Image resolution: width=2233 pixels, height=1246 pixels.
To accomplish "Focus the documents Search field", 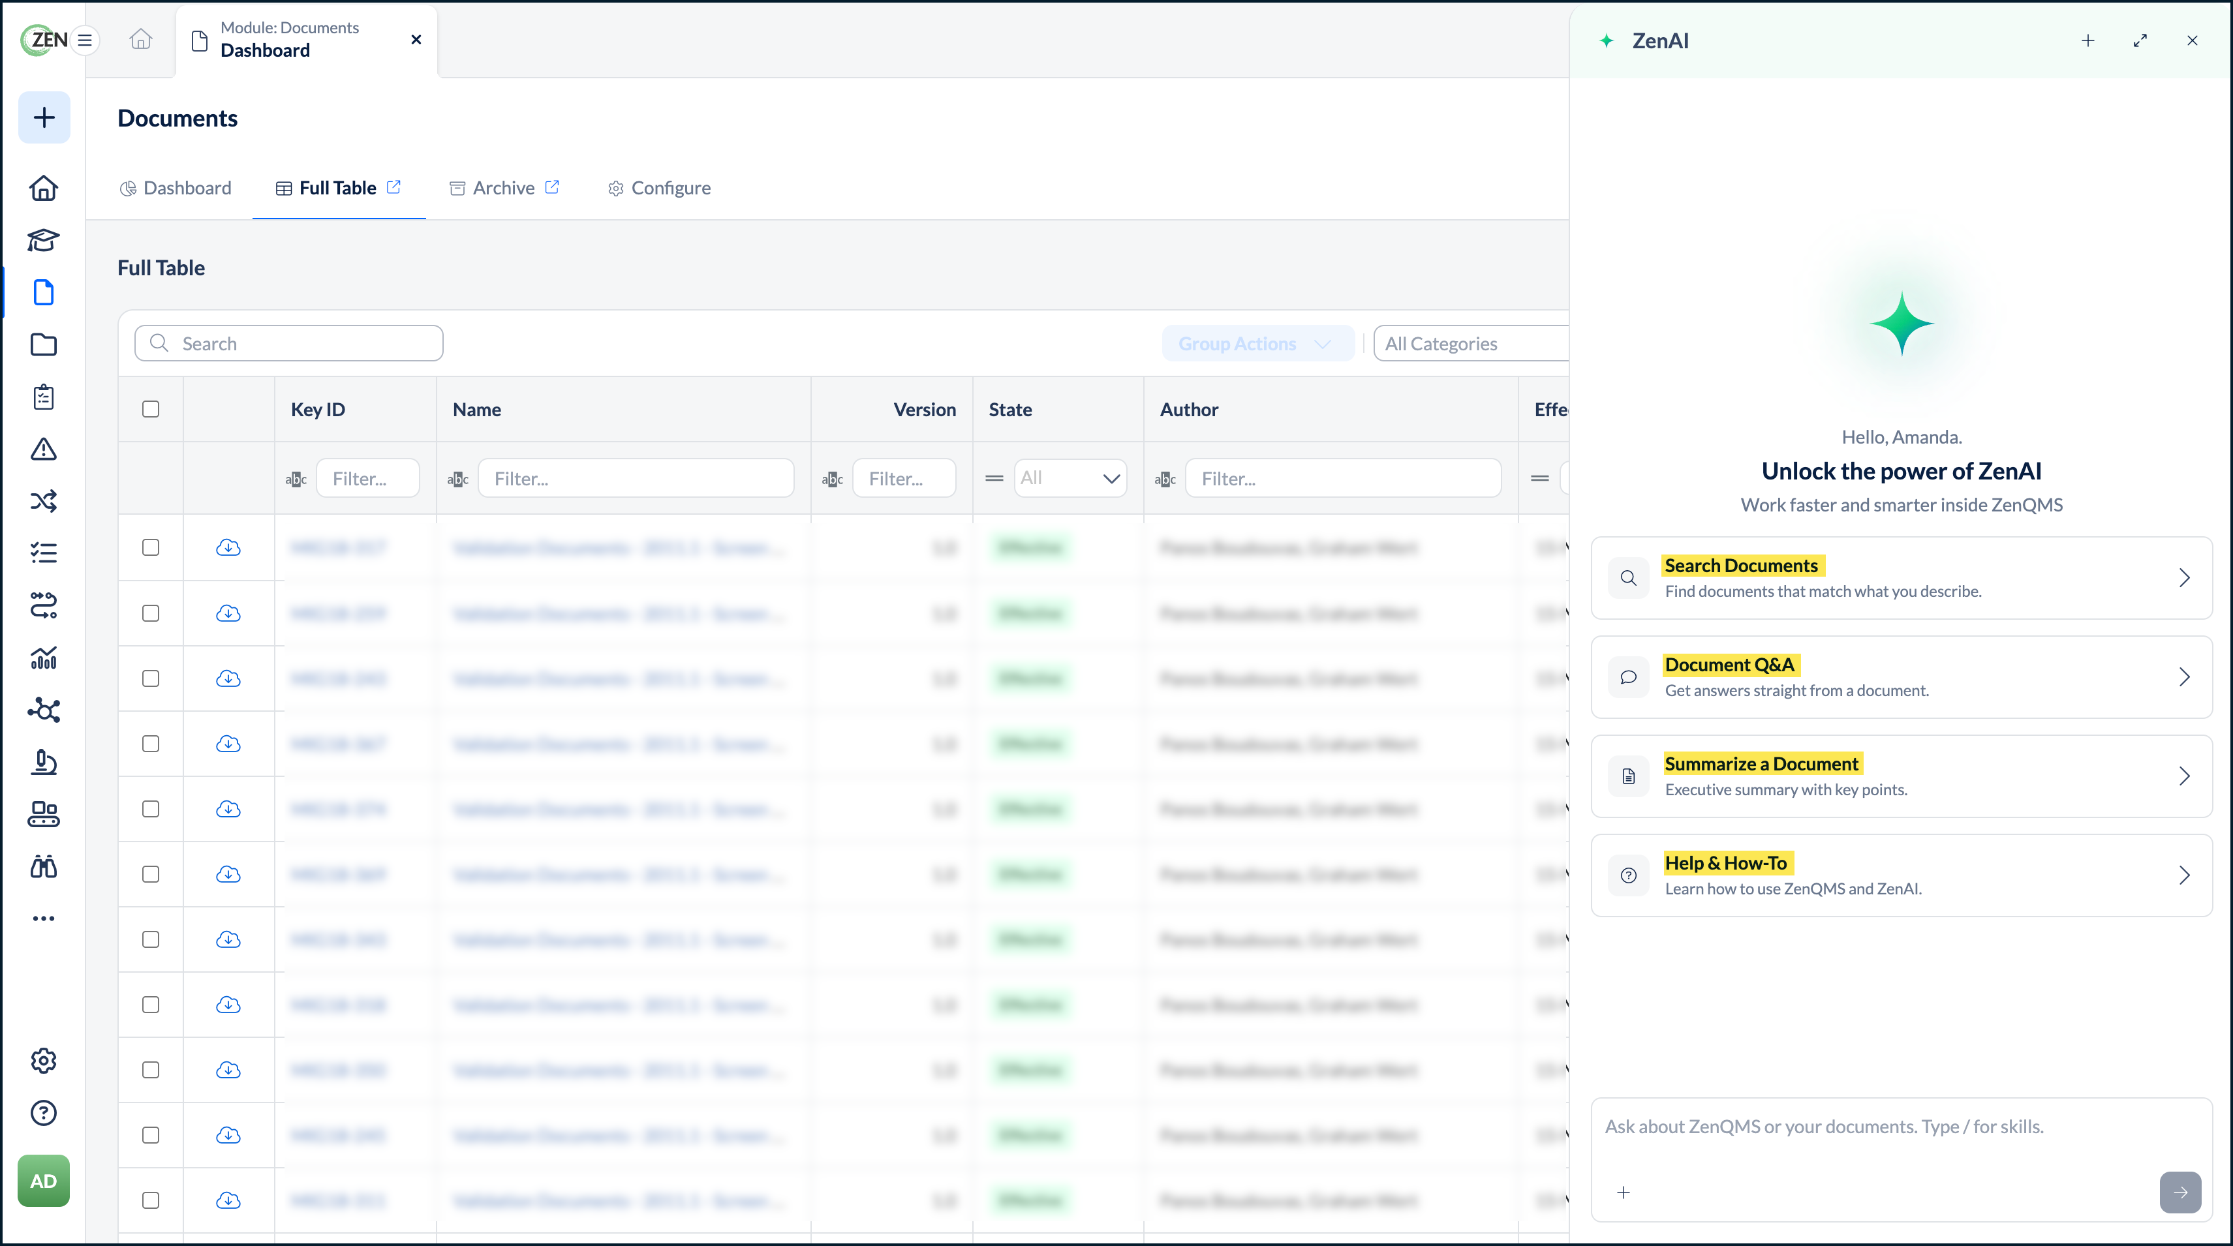I will tap(288, 343).
